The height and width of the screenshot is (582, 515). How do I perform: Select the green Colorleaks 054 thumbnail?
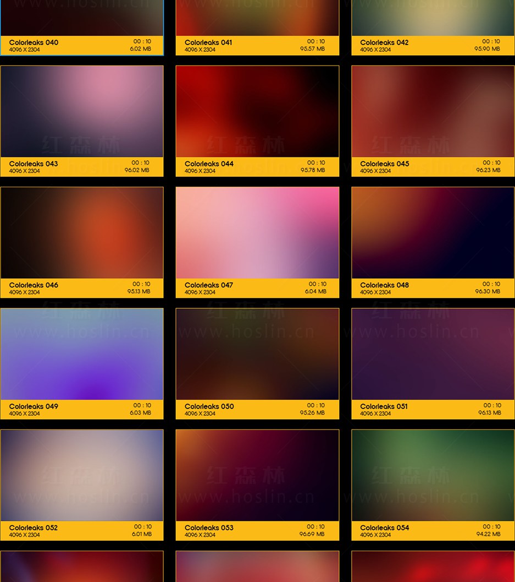pyautogui.click(x=433, y=476)
